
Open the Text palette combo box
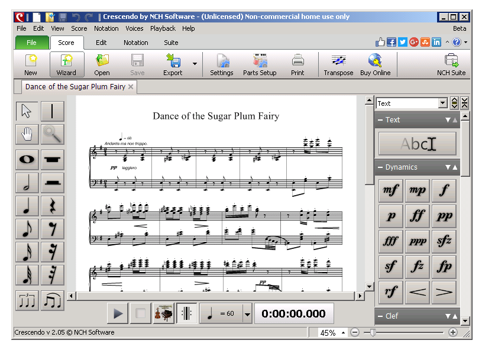coord(412,103)
